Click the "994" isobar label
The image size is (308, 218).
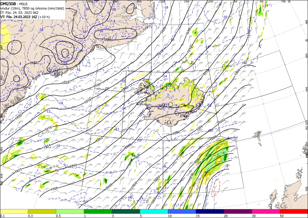click(x=194, y=184)
